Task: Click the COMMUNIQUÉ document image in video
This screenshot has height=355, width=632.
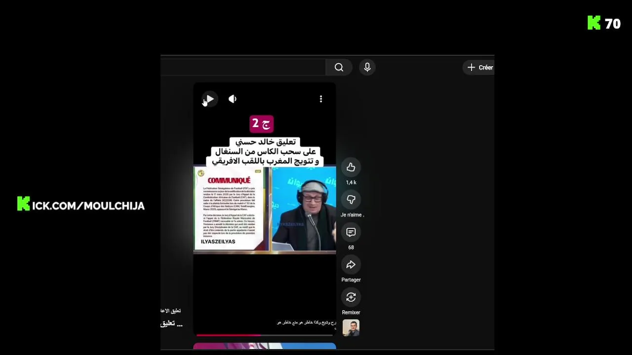Action: click(x=231, y=209)
